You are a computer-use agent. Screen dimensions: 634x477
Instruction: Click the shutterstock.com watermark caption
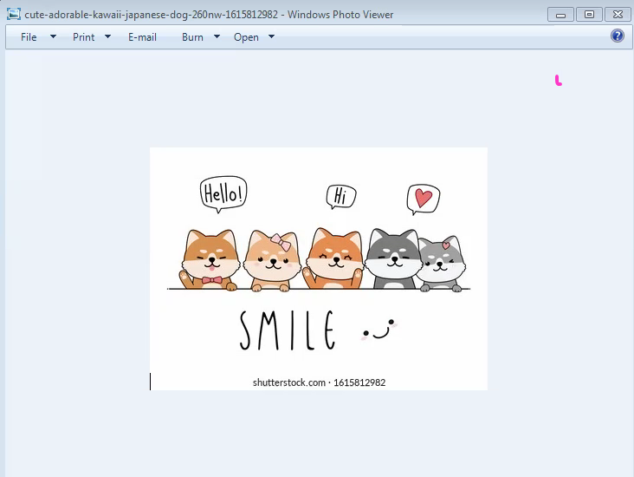point(319,382)
